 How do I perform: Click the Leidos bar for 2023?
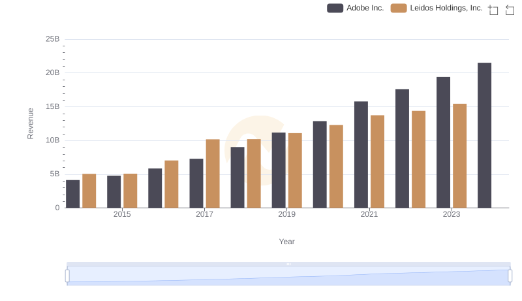click(459, 156)
